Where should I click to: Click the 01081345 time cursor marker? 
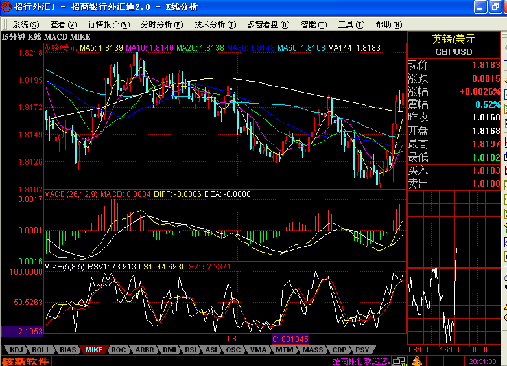[290, 339]
